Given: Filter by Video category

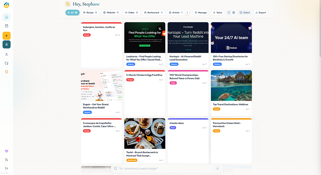Looking at the screenshot, I should (x=132, y=13).
